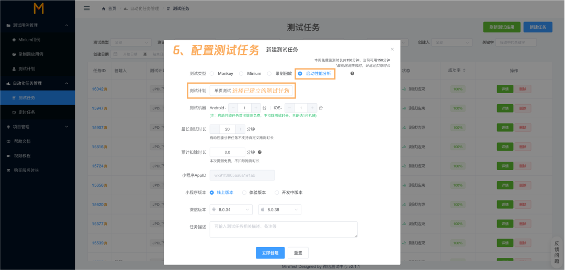Open task ID 15620 link
The width and height of the screenshot is (565, 270).
[98, 205]
